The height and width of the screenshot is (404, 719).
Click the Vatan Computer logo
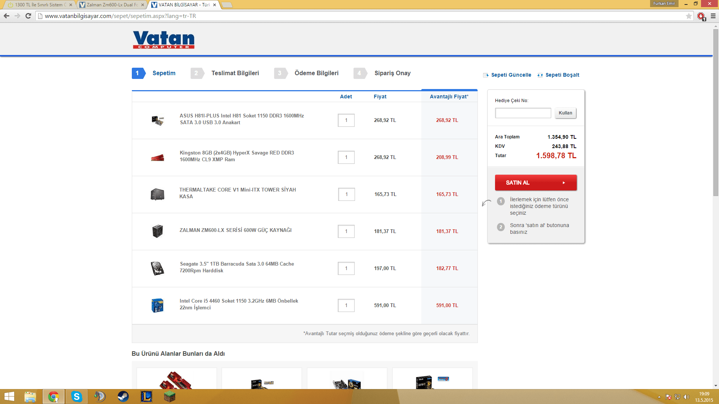(164, 40)
